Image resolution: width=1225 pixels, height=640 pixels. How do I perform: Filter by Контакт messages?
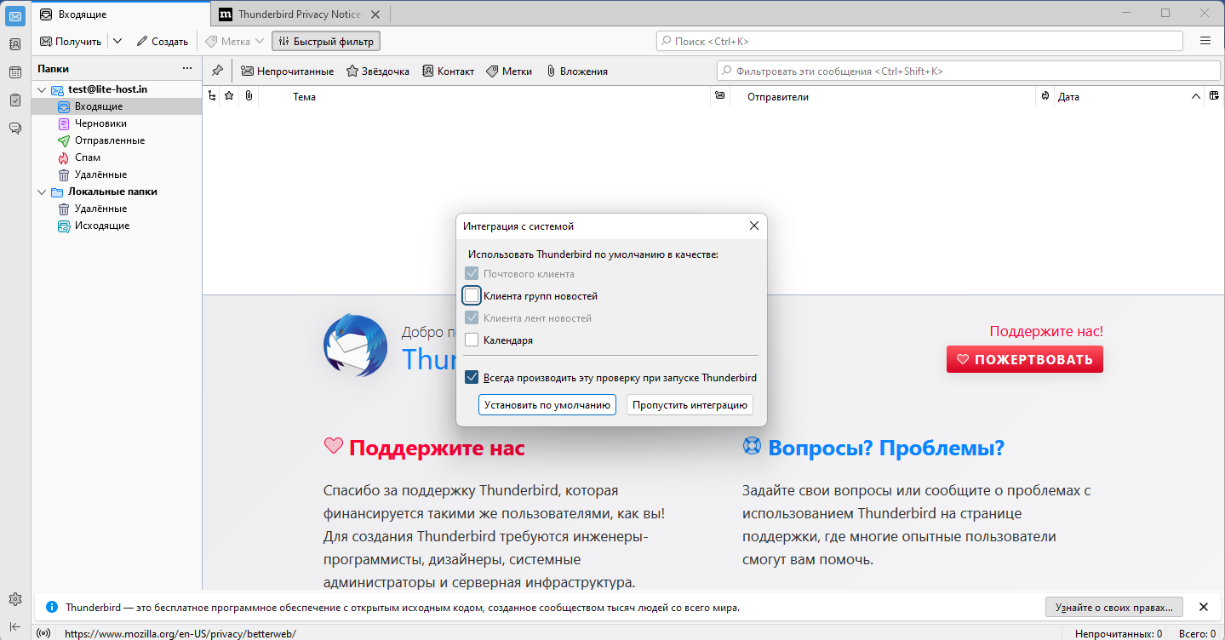449,71
